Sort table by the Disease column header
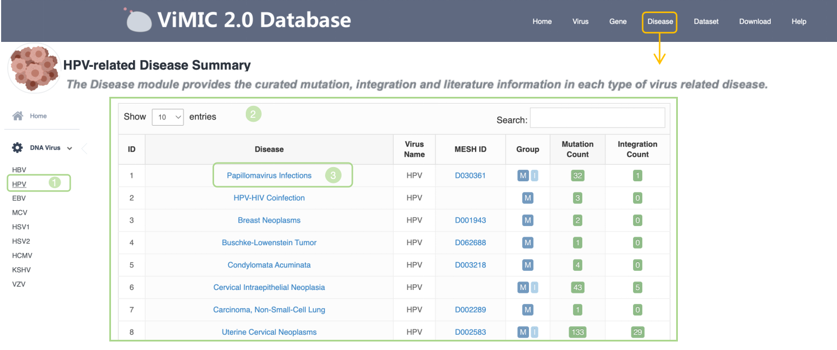This screenshot has height=350, width=837. (269, 150)
